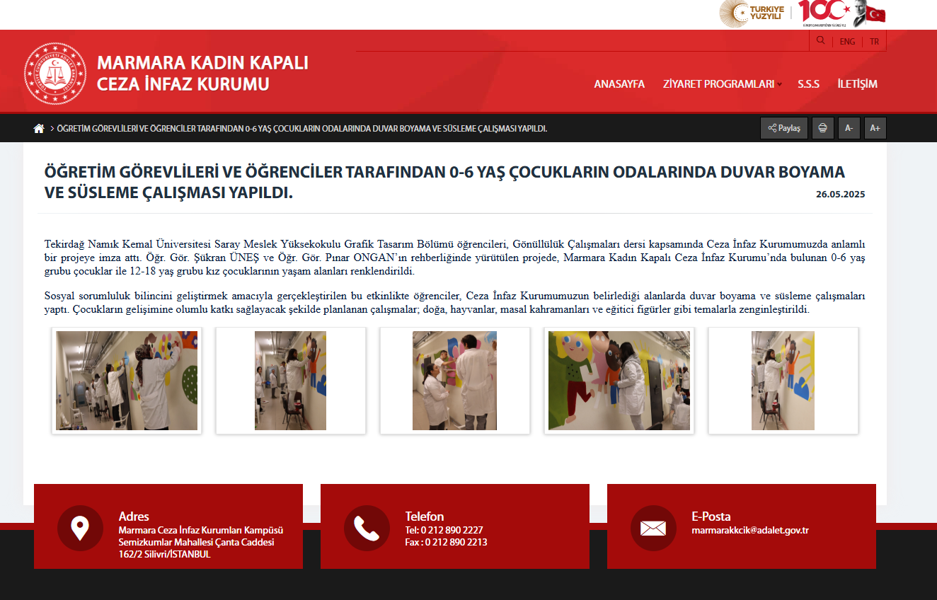Screen dimensions: 937x600
Task: Open second gallery photo thumbnail
Action: [x=291, y=381]
